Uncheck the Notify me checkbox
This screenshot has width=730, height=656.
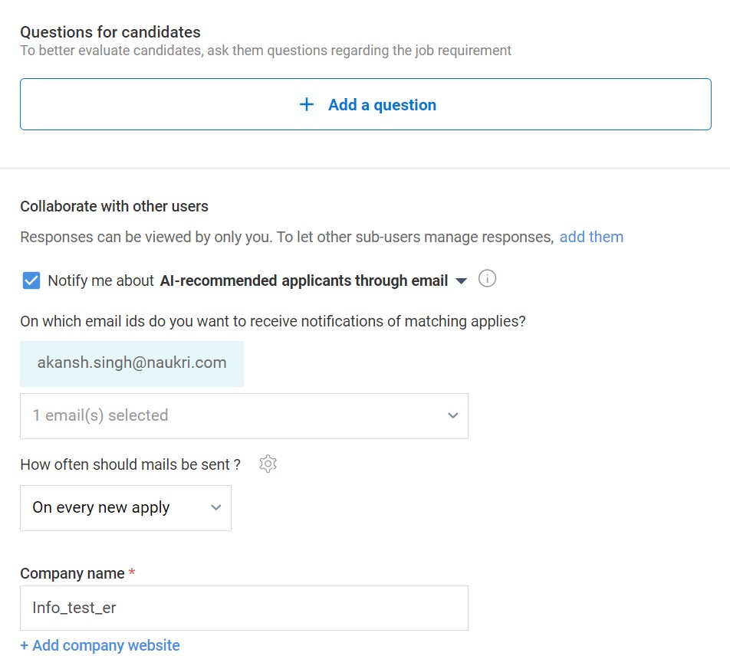[31, 280]
